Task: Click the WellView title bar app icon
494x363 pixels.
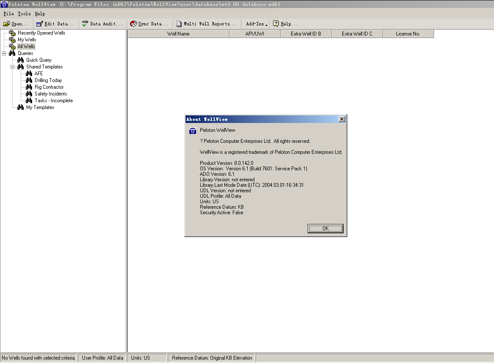Action: point(4,4)
